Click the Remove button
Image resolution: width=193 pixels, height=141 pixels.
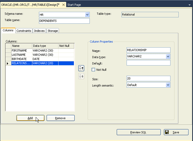[x=60, y=118]
